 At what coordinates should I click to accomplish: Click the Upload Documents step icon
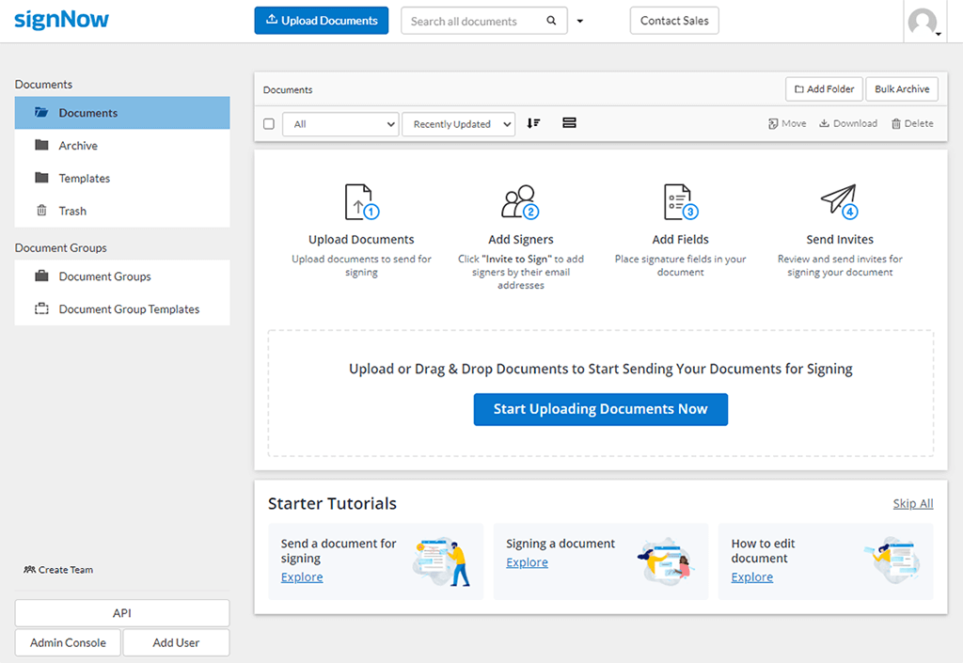(x=360, y=201)
